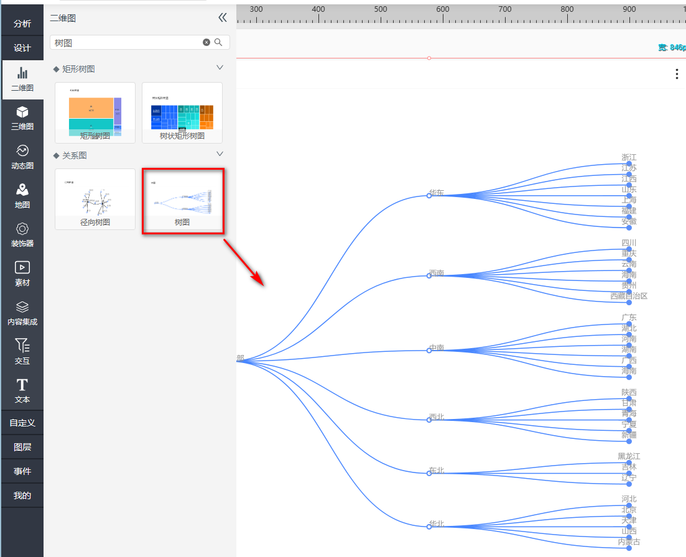Open the 三维图 (3D charts) sidebar category
The image size is (686, 557).
click(x=22, y=118)
